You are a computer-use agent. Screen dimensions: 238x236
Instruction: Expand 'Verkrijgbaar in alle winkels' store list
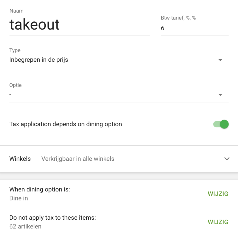[x=78, y=159]
